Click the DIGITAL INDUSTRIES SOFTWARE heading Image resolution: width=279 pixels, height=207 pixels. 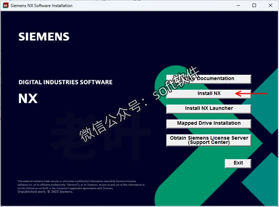pyautogui.click(x=66, y=82)
